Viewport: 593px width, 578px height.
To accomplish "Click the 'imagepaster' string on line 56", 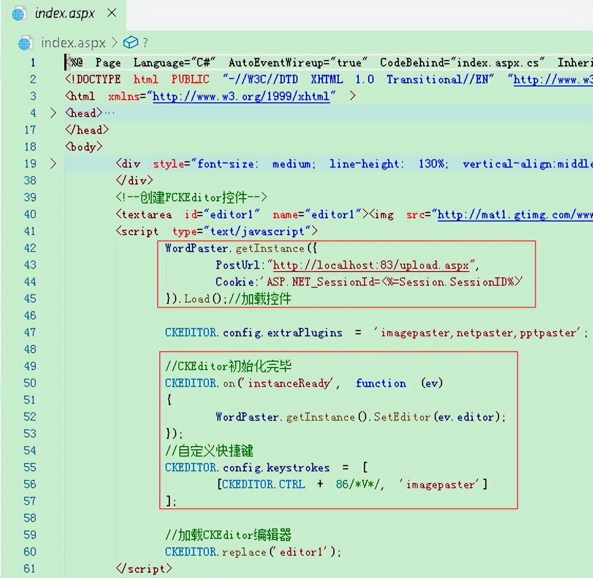I will (439, 485).
